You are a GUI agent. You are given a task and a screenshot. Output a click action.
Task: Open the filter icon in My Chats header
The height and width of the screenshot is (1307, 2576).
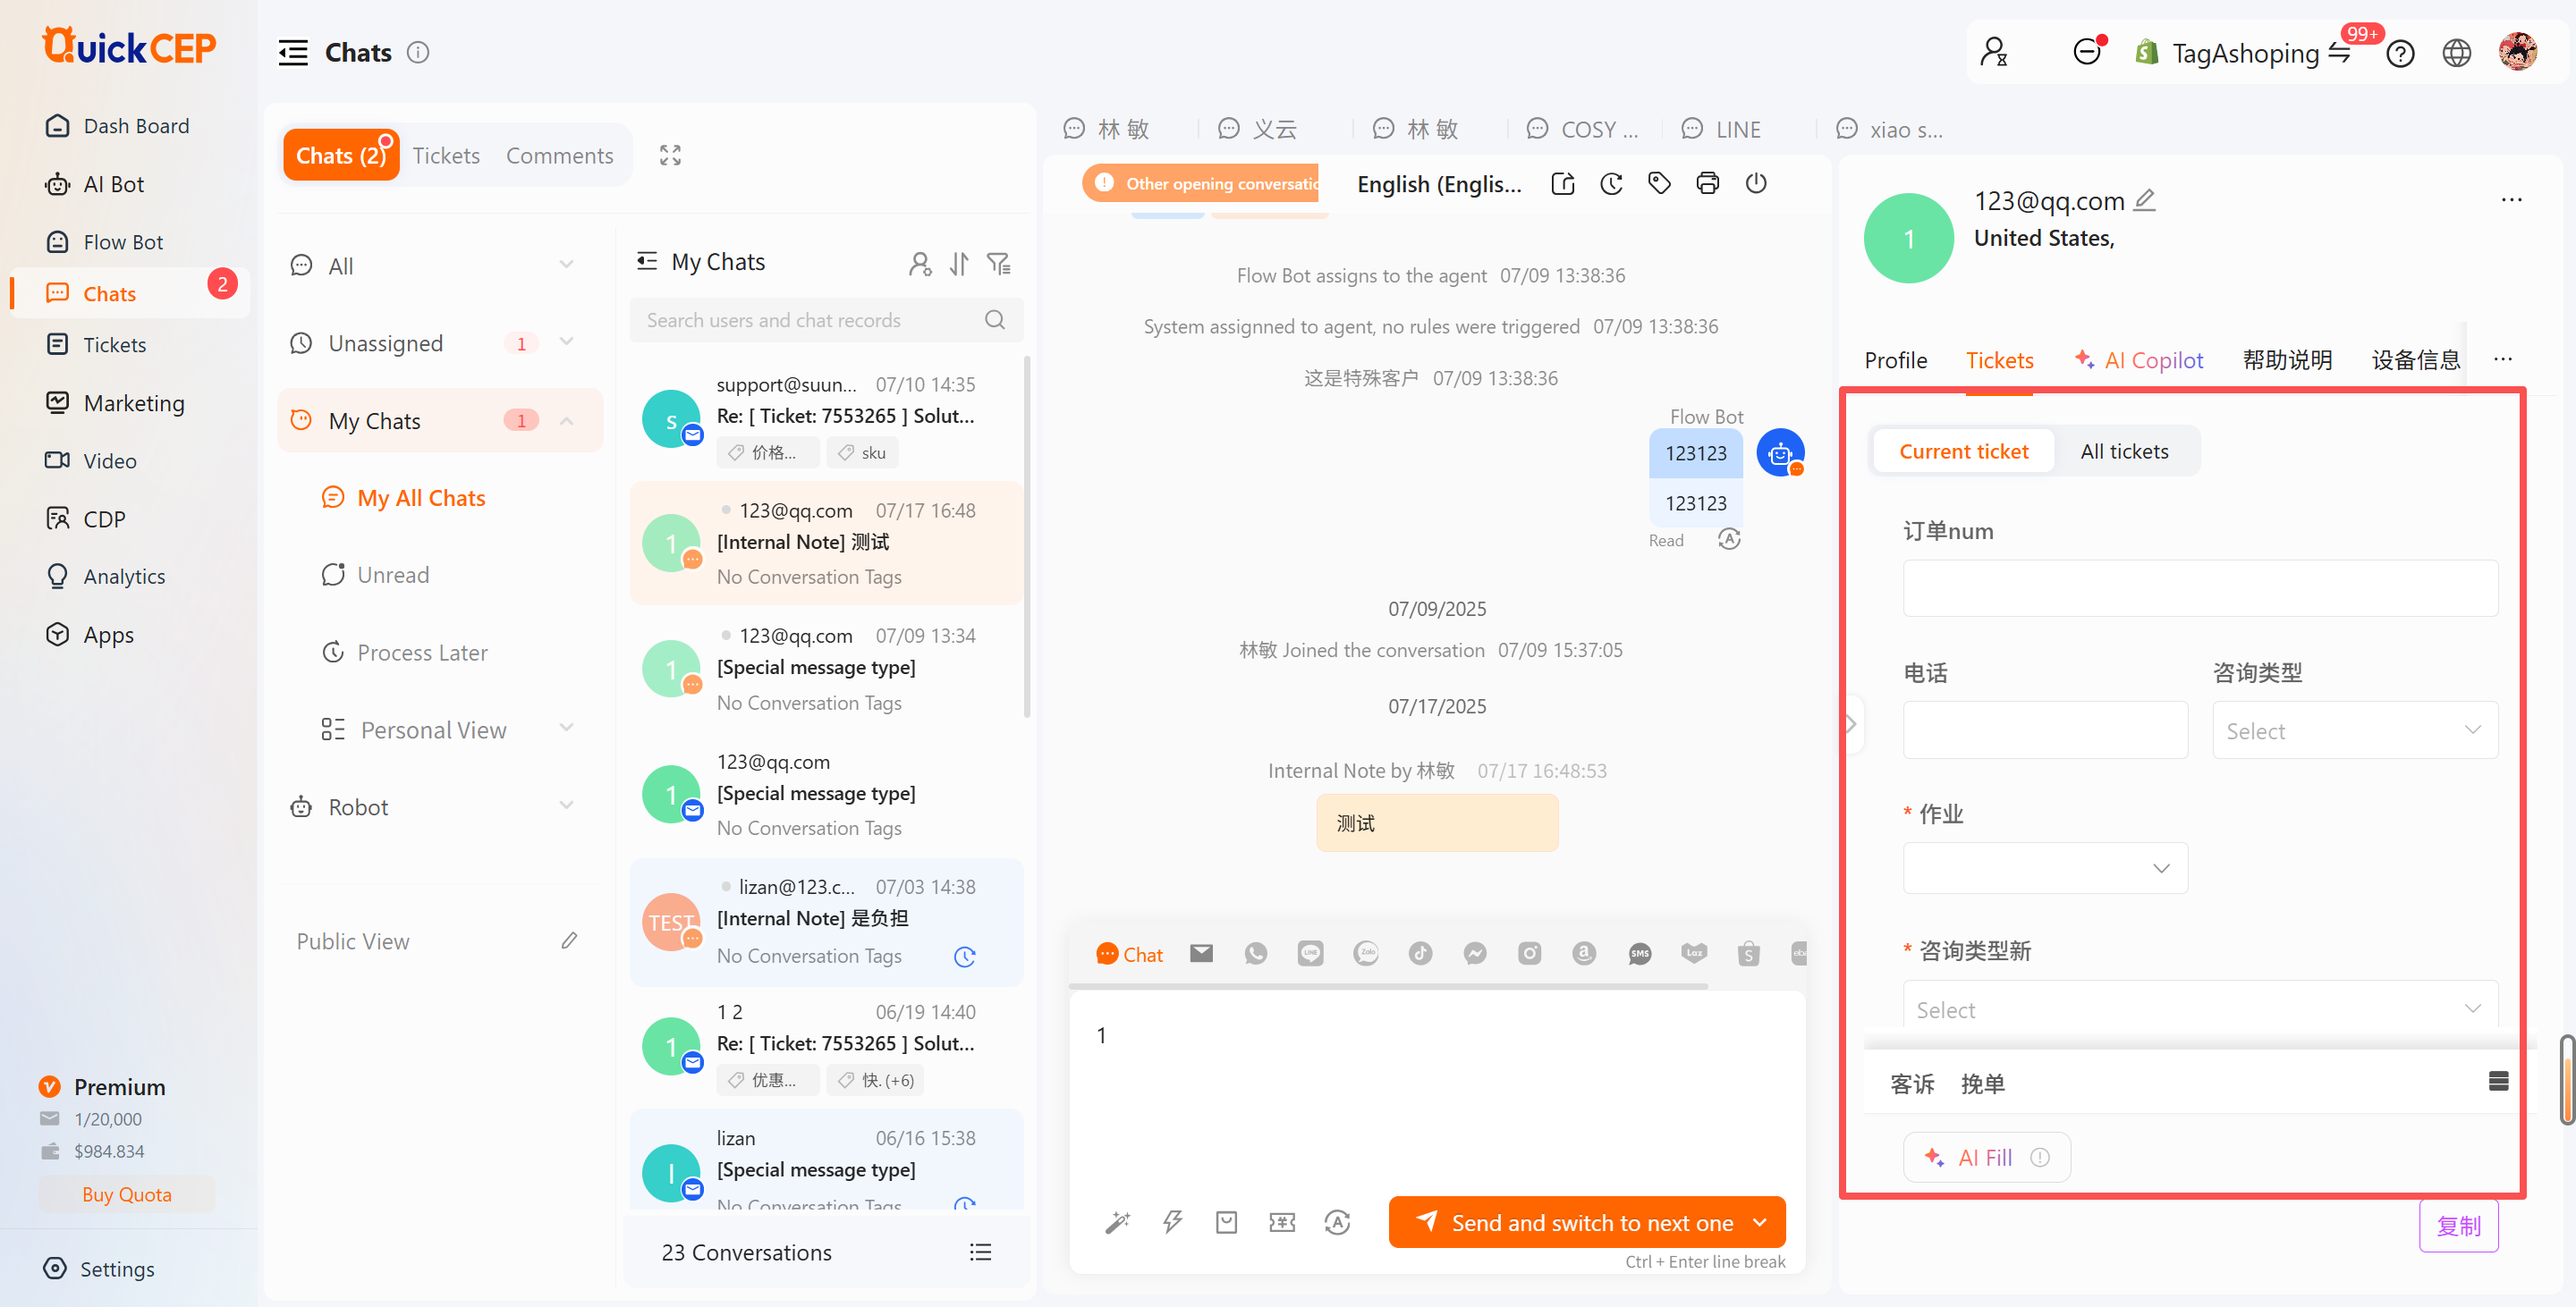[999, 264]
